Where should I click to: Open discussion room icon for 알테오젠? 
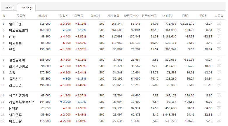pyautogui.click(x=219, y=24)
